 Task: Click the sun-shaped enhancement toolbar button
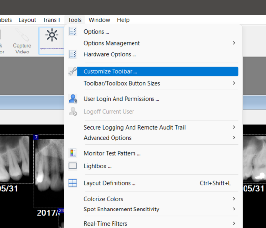point(52,41)
